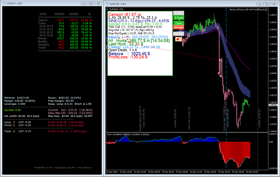
Task: Click the 'Open Deals: 1 x 6' text
Action: point(122,50)
